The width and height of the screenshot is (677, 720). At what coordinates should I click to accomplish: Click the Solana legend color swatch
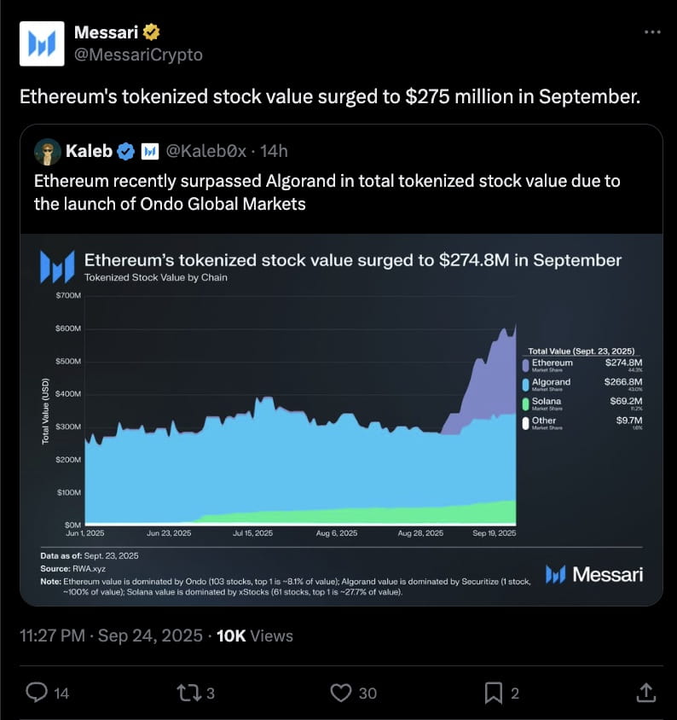point(525,404)
